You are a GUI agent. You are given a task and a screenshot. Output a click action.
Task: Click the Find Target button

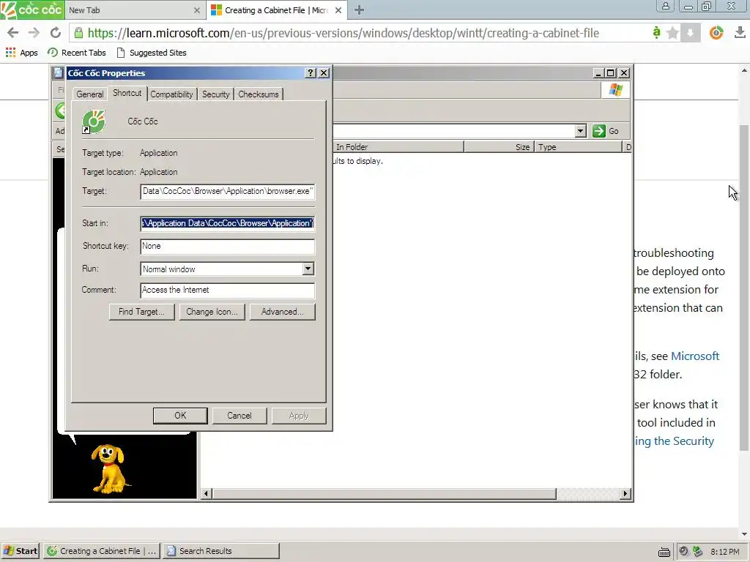[141, 312]
